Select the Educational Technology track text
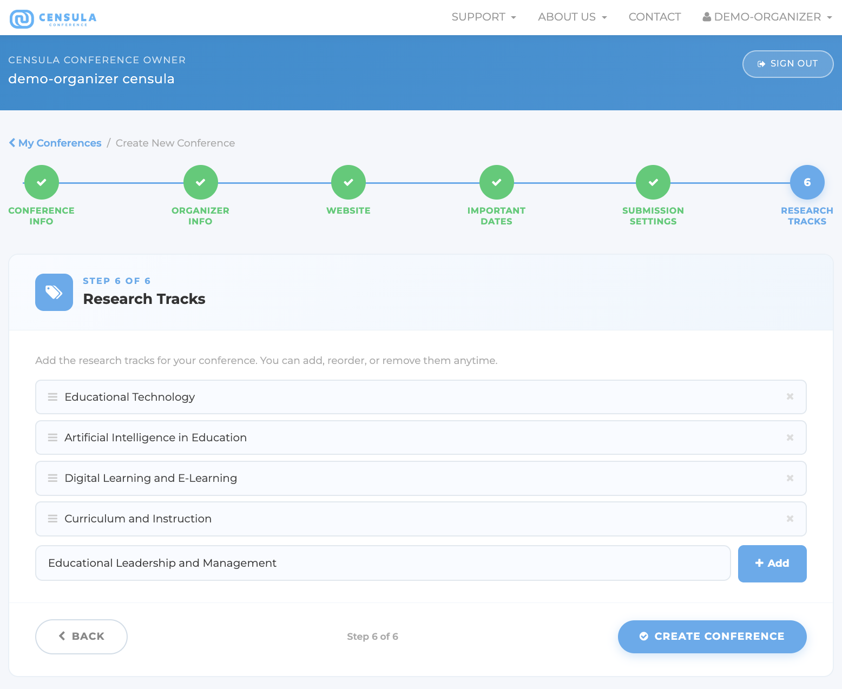 click(x=130, y=397)
